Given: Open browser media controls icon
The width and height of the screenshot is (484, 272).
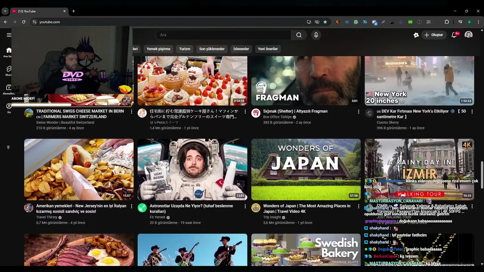Looking at the screenshot, I should [460, 22].
